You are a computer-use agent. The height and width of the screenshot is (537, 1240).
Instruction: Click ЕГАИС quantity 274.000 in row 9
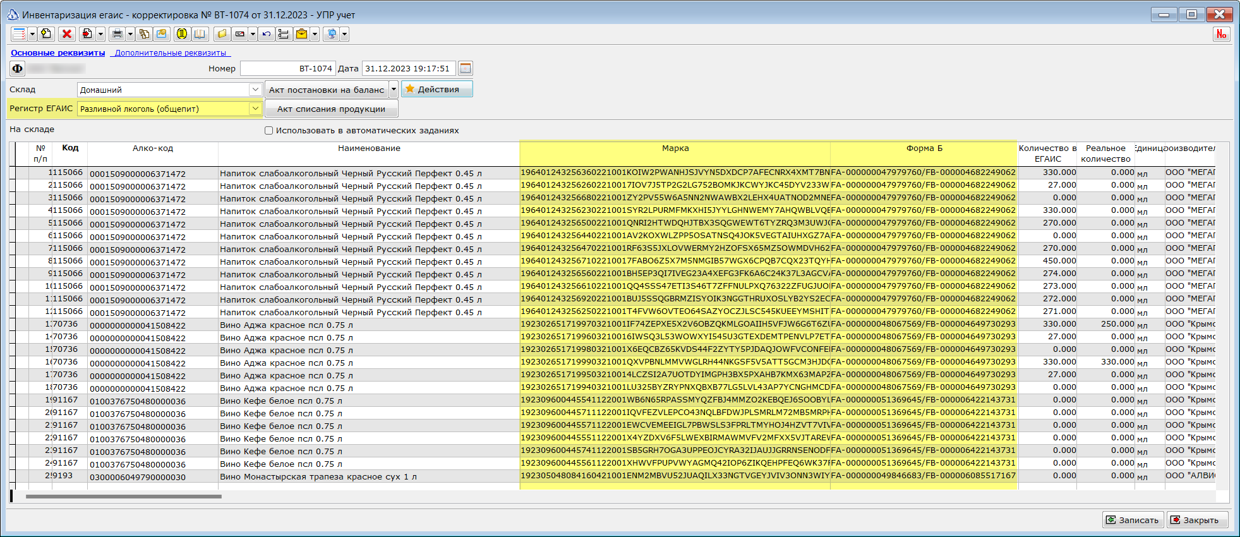pos(1047,274)
